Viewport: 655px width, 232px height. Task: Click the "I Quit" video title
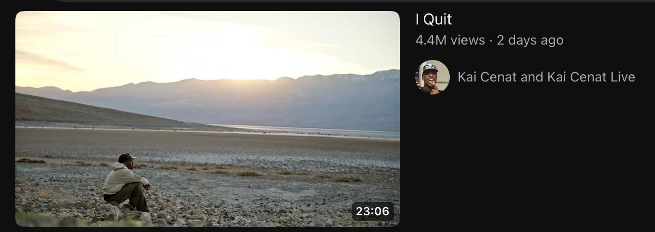coord(433,20)
